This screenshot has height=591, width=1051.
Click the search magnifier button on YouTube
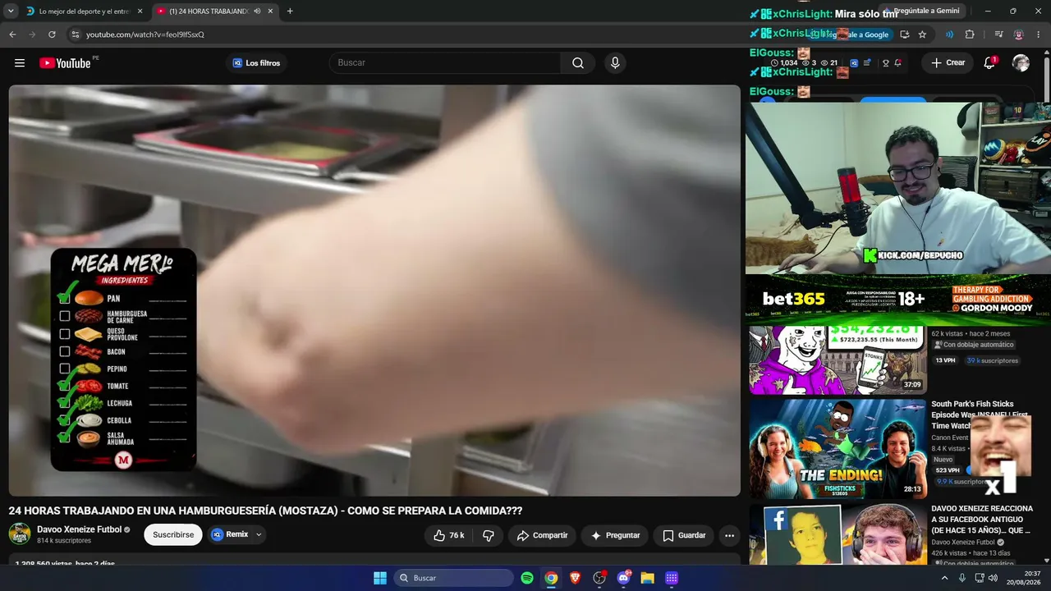[x=578, y=63]
